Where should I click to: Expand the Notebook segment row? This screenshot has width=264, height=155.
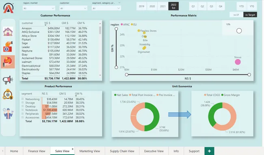coord(23,110)
